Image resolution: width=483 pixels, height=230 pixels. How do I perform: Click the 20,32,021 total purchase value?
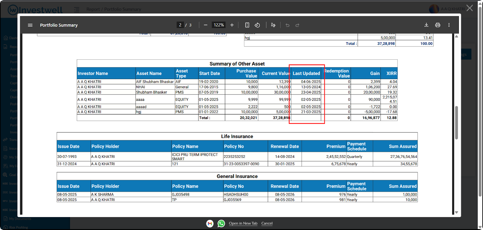tap(248, 118)
